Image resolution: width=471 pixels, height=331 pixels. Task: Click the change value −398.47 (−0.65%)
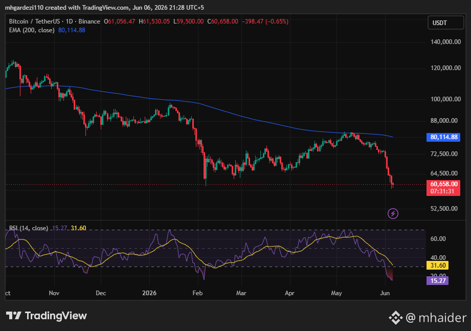pyautogui.click(x=265, y=21)
